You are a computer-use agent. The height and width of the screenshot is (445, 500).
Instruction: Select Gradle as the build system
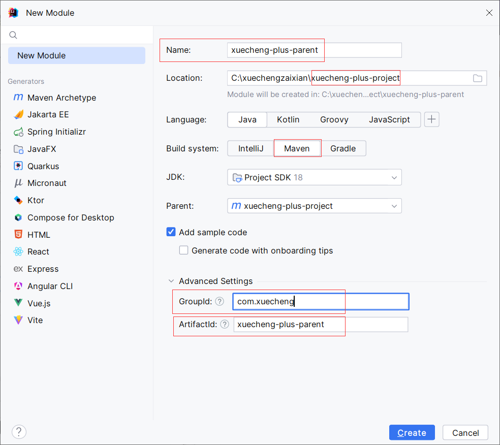pos(343,148)
